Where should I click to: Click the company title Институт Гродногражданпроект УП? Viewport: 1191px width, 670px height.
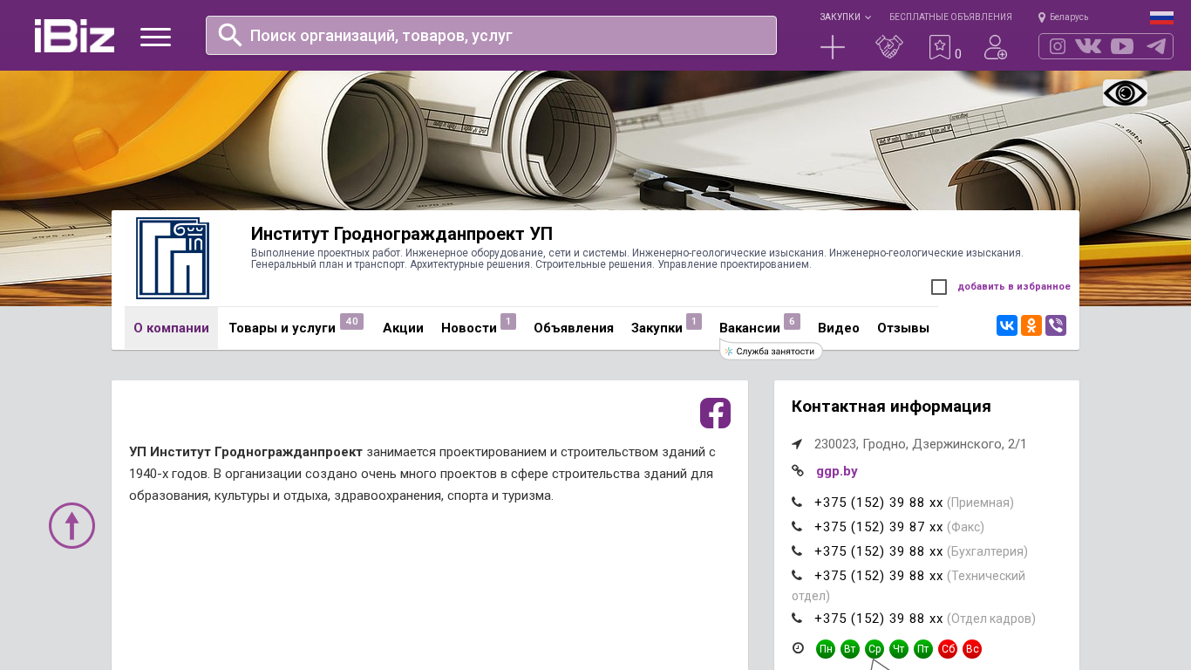402,234
